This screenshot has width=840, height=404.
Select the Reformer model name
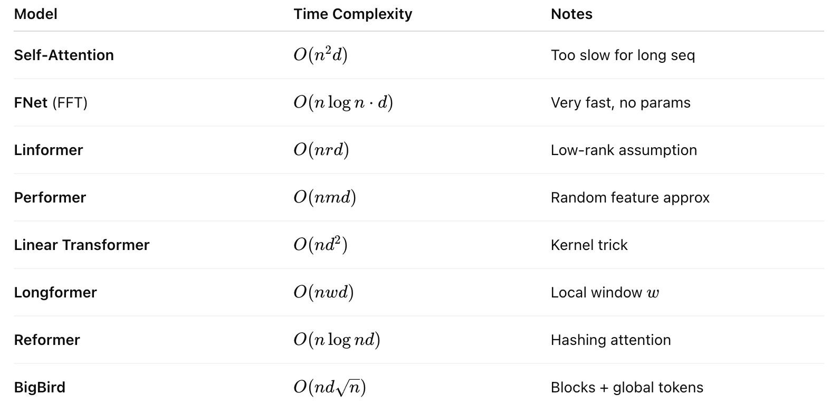coord(47,340)
